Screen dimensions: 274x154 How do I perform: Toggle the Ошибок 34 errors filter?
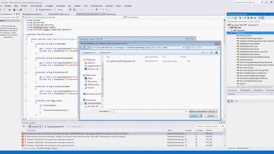click(36, 127)
